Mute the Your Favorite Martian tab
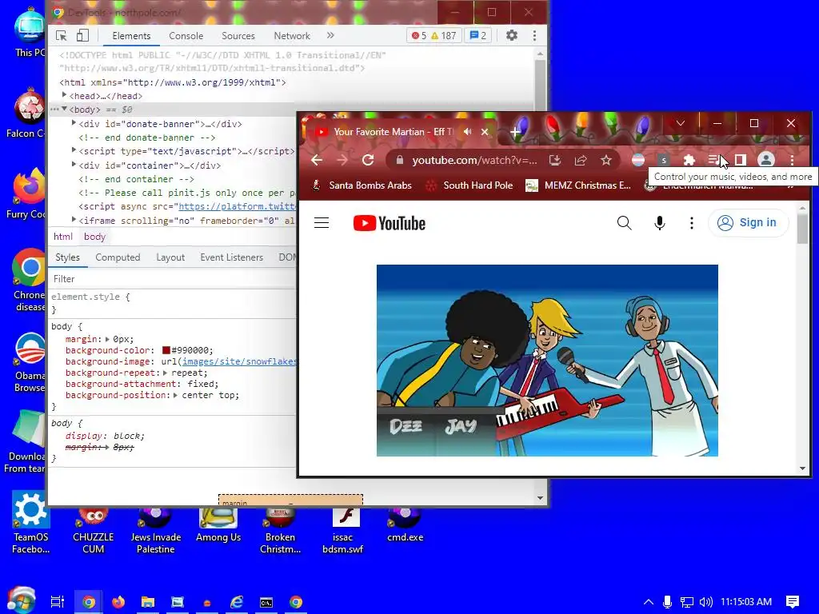The width and height of the screenshot is (819, 614). point(467,132)
